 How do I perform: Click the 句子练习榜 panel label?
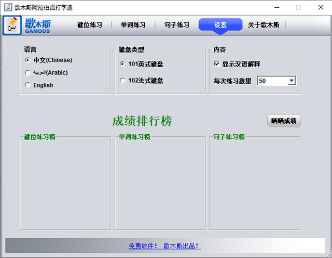pyautogui.click(x=229, y=137)
